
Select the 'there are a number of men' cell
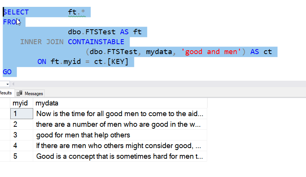coord(119,124)
